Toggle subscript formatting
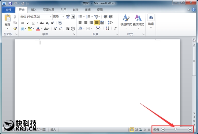This screenshot has width=198, height=134. [x=47, y=23]
